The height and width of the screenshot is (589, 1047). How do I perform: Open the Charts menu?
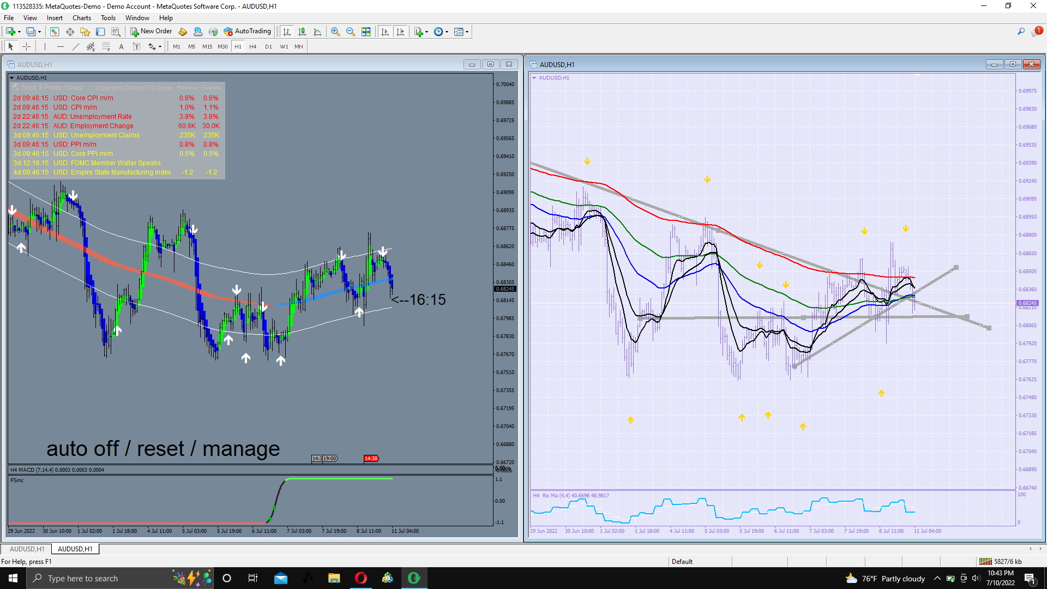81,18
